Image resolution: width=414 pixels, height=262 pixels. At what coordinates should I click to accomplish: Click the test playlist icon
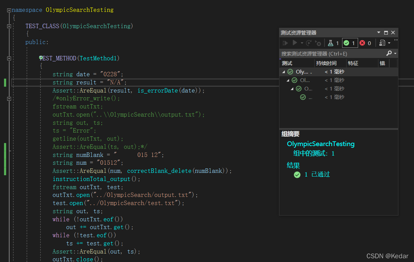pyautogui.click(x=382, y=43)
